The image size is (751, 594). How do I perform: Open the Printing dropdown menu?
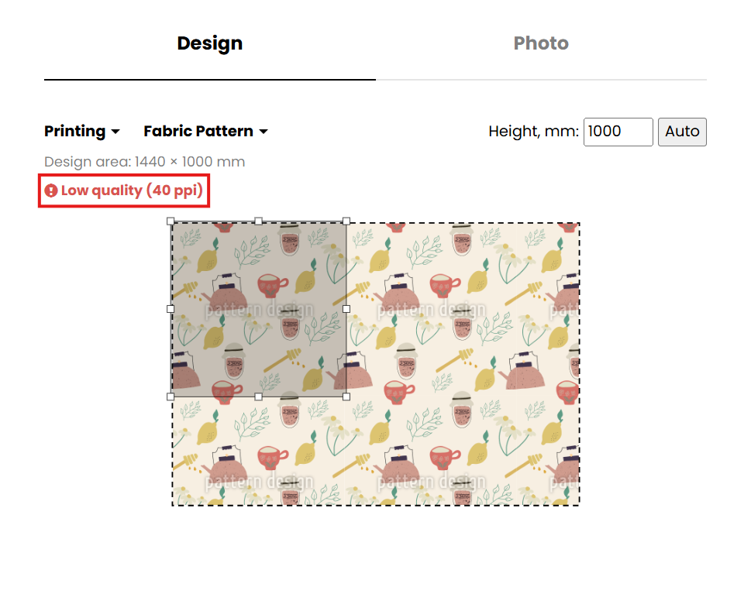[x=81, y=131]
